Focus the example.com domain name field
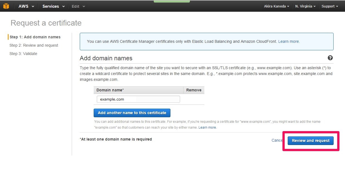The width and height of the screenshot is (345, 175). (x=138, y=99)
